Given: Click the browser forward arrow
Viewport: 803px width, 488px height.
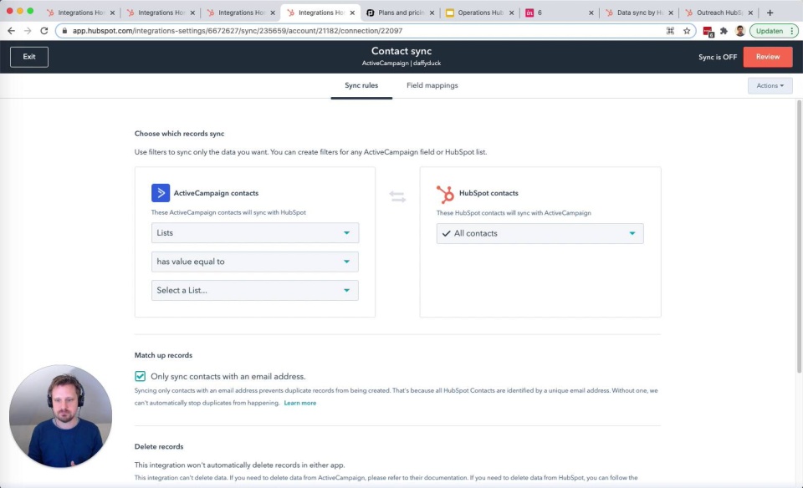Looking at the screenshot, I should pyautogui.click(x=28, y=31).
